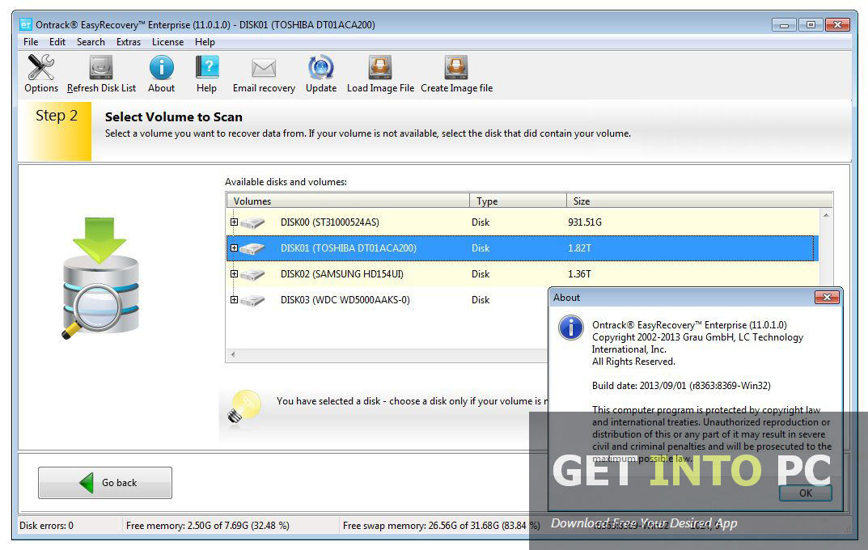Click the DISK03 WDC drive icon
This screenshot has height=550, width=868.
[x=252, y=300]
